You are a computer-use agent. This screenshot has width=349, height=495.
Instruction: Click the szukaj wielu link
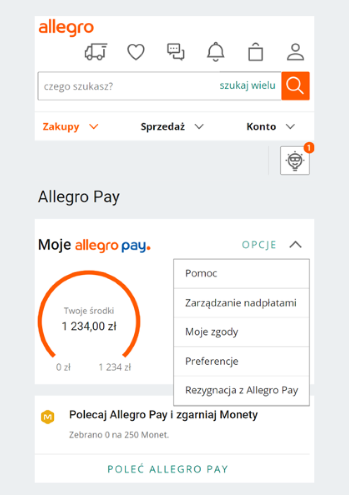point(248,86)
